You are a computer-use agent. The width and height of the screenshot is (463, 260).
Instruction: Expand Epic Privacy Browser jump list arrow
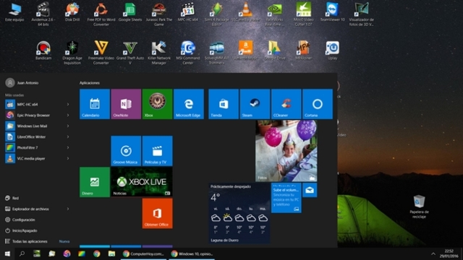click(68, 116)
